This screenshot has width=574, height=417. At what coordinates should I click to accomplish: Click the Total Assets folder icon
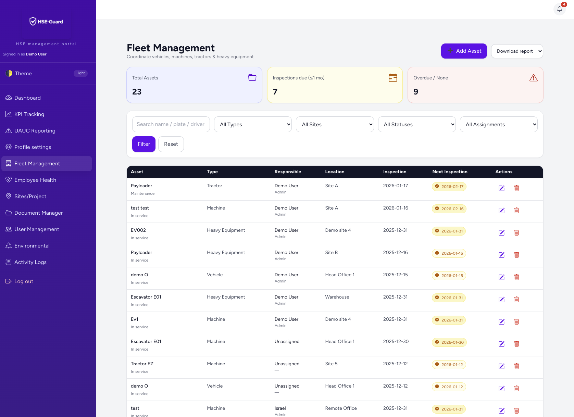(252, 78)
